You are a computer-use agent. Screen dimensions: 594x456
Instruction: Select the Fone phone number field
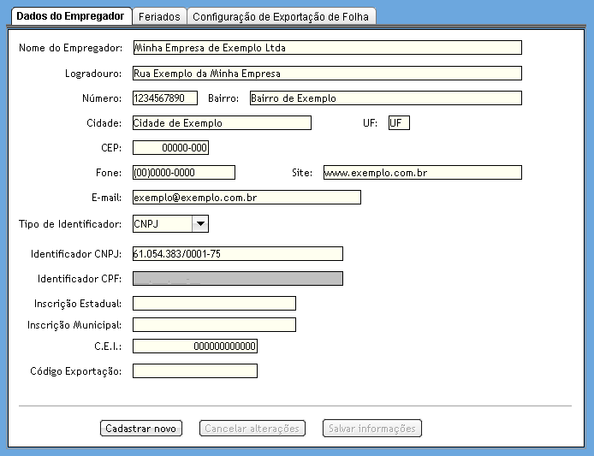pyautogui.click(x=183, y=173)
